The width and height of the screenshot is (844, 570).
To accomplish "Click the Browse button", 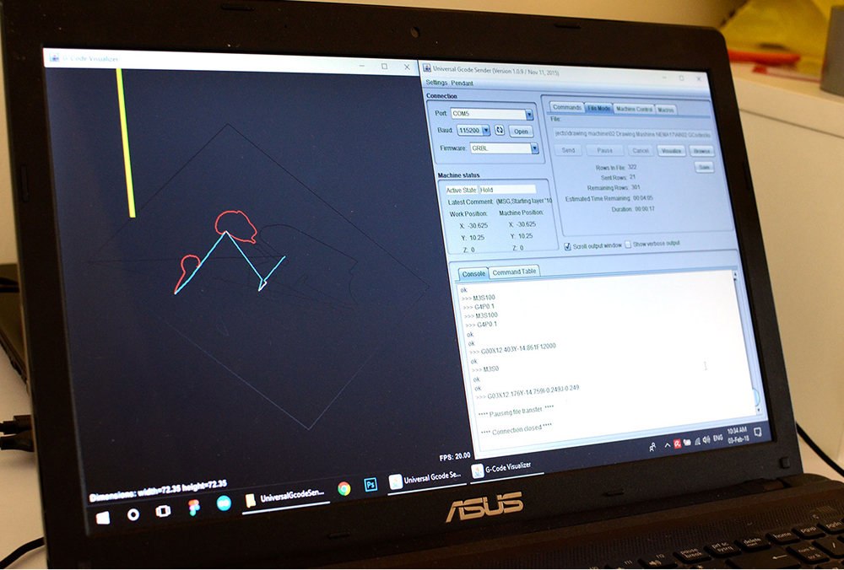I will [x=701, y=151].
